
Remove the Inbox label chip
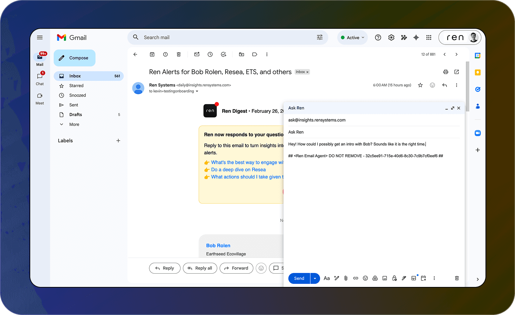coord(307,72)
